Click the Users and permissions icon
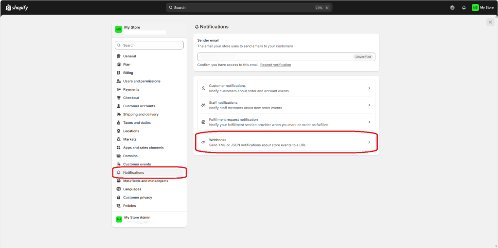The width and height of the screenshot is (498, 248). 119,81
